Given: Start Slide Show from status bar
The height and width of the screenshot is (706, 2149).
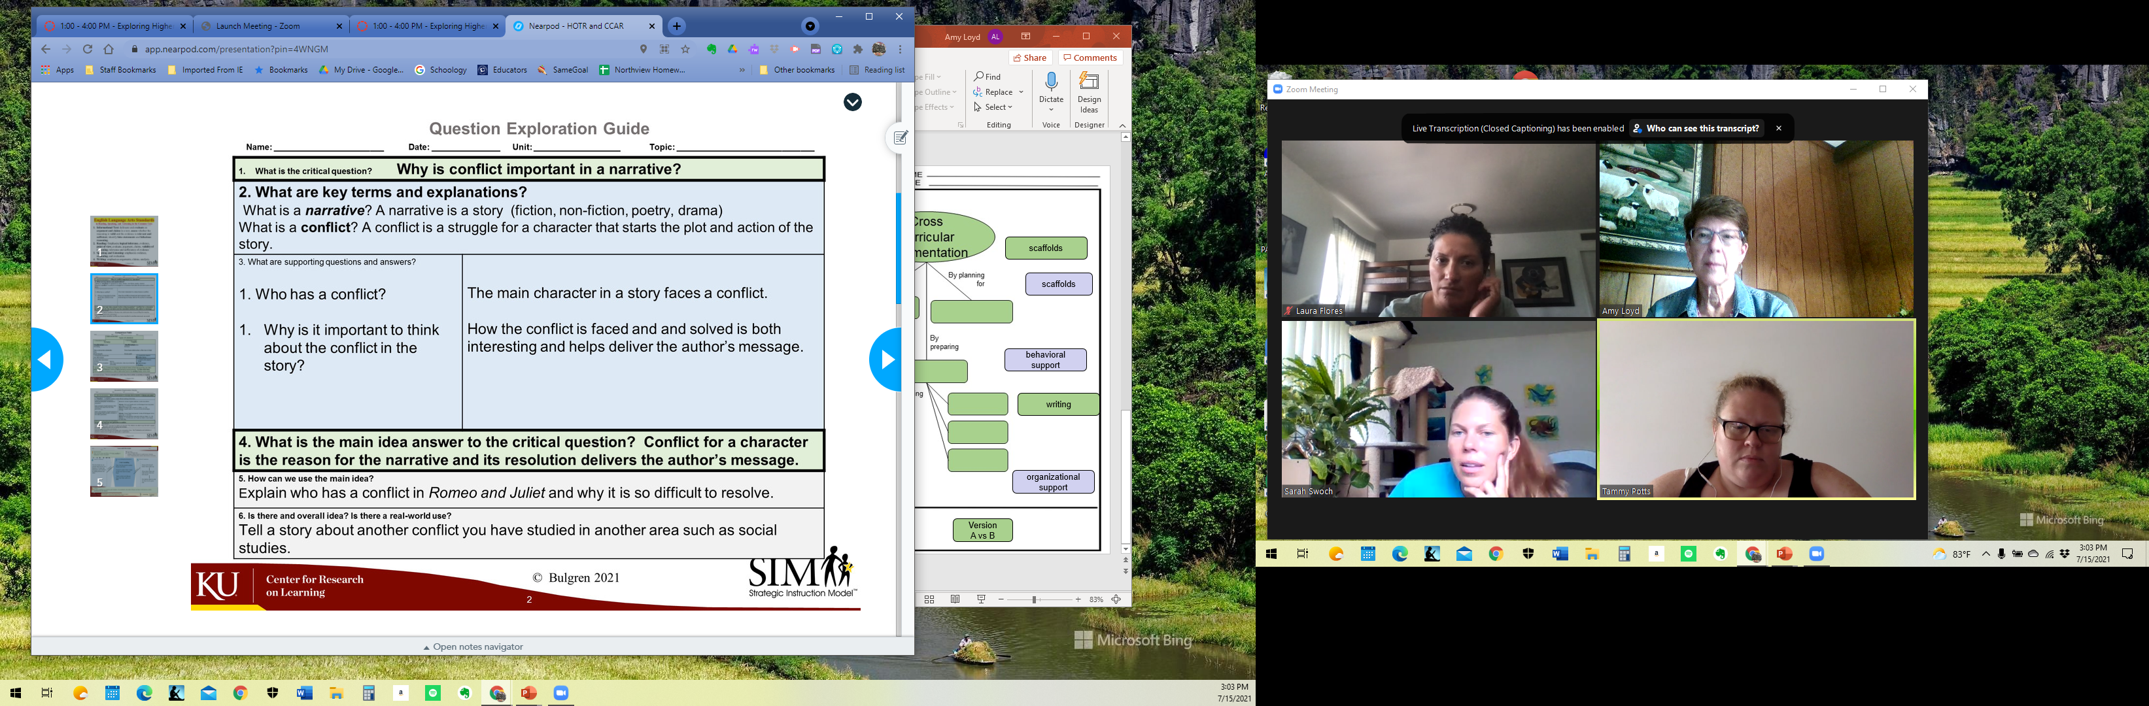Looking at the screenshot, I should (x=981, y=599).
